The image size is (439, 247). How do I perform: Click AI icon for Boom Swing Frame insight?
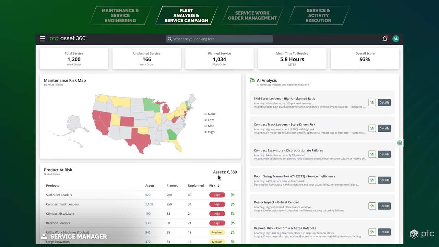point(372,180)
